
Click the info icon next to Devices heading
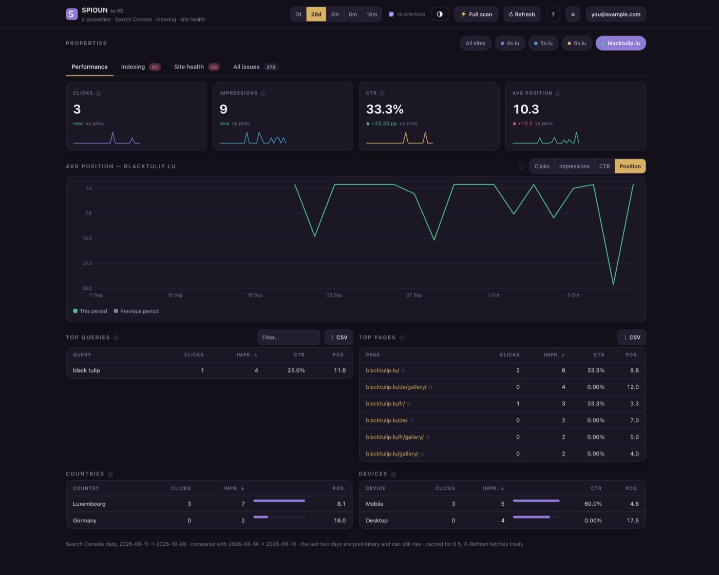tap(393, 474)
